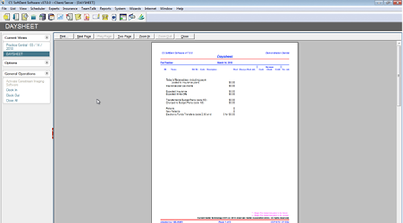Screen dimensions: 403x223
Task: Click the Clock Out link
Action: coord(13,95)
